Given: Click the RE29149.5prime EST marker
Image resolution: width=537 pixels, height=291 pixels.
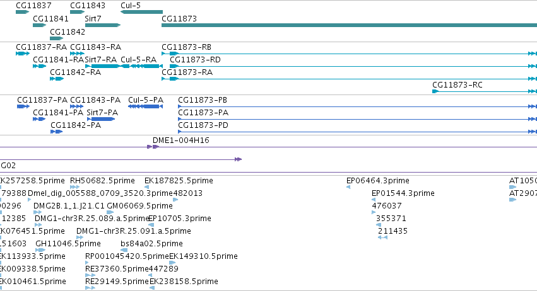Looking at the screenshot, I should coord(90,288).
